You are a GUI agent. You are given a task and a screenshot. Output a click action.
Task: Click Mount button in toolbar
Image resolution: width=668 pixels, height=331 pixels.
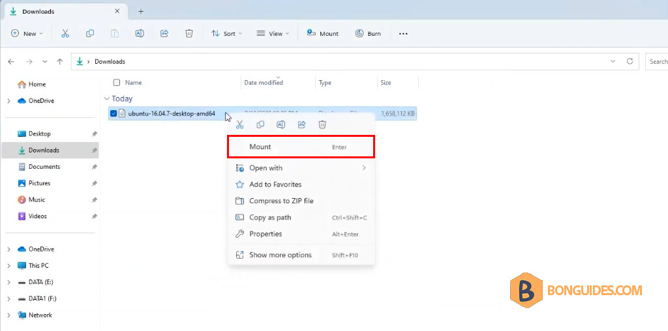coord(323,34)
